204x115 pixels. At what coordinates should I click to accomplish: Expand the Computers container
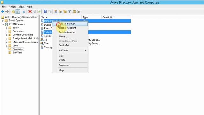6,31
